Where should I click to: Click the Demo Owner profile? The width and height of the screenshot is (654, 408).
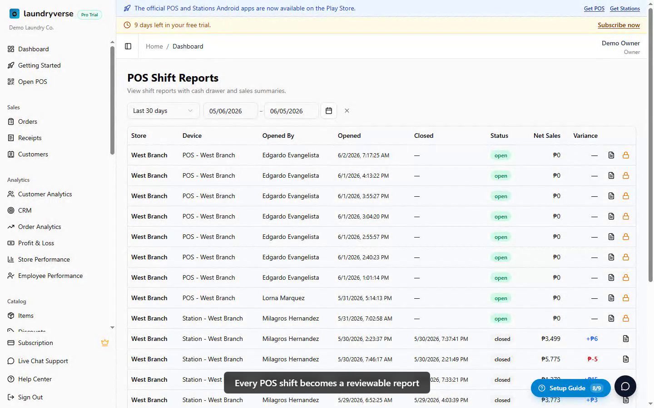620,47
